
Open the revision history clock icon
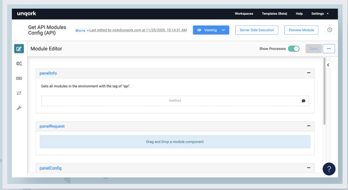[330, 30]
